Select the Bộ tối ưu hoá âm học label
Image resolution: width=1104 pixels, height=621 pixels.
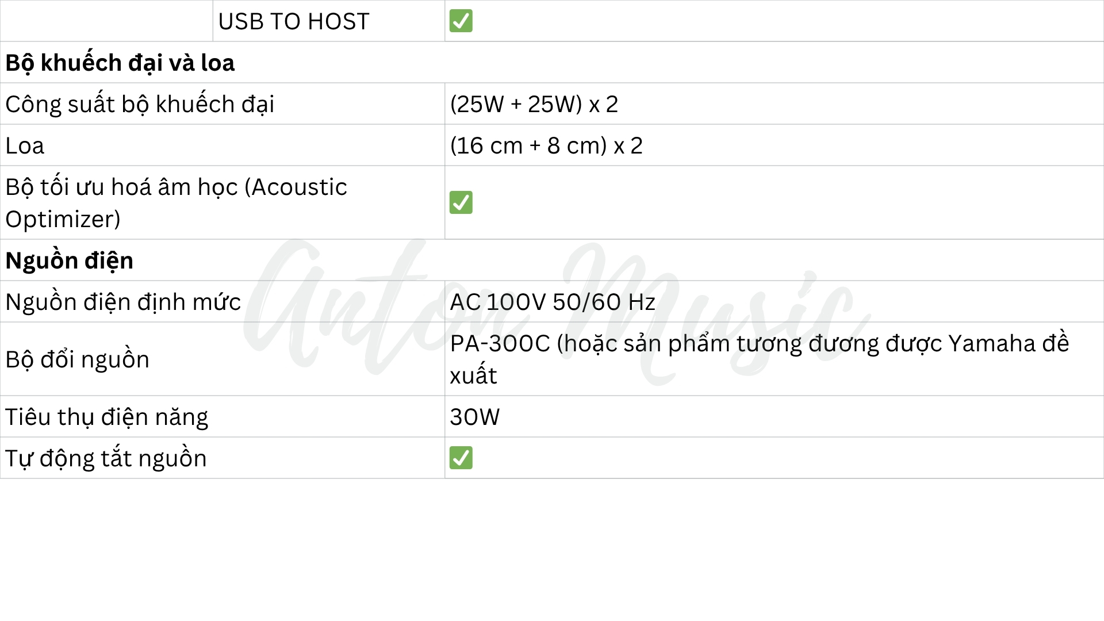(x=176, y=202)
